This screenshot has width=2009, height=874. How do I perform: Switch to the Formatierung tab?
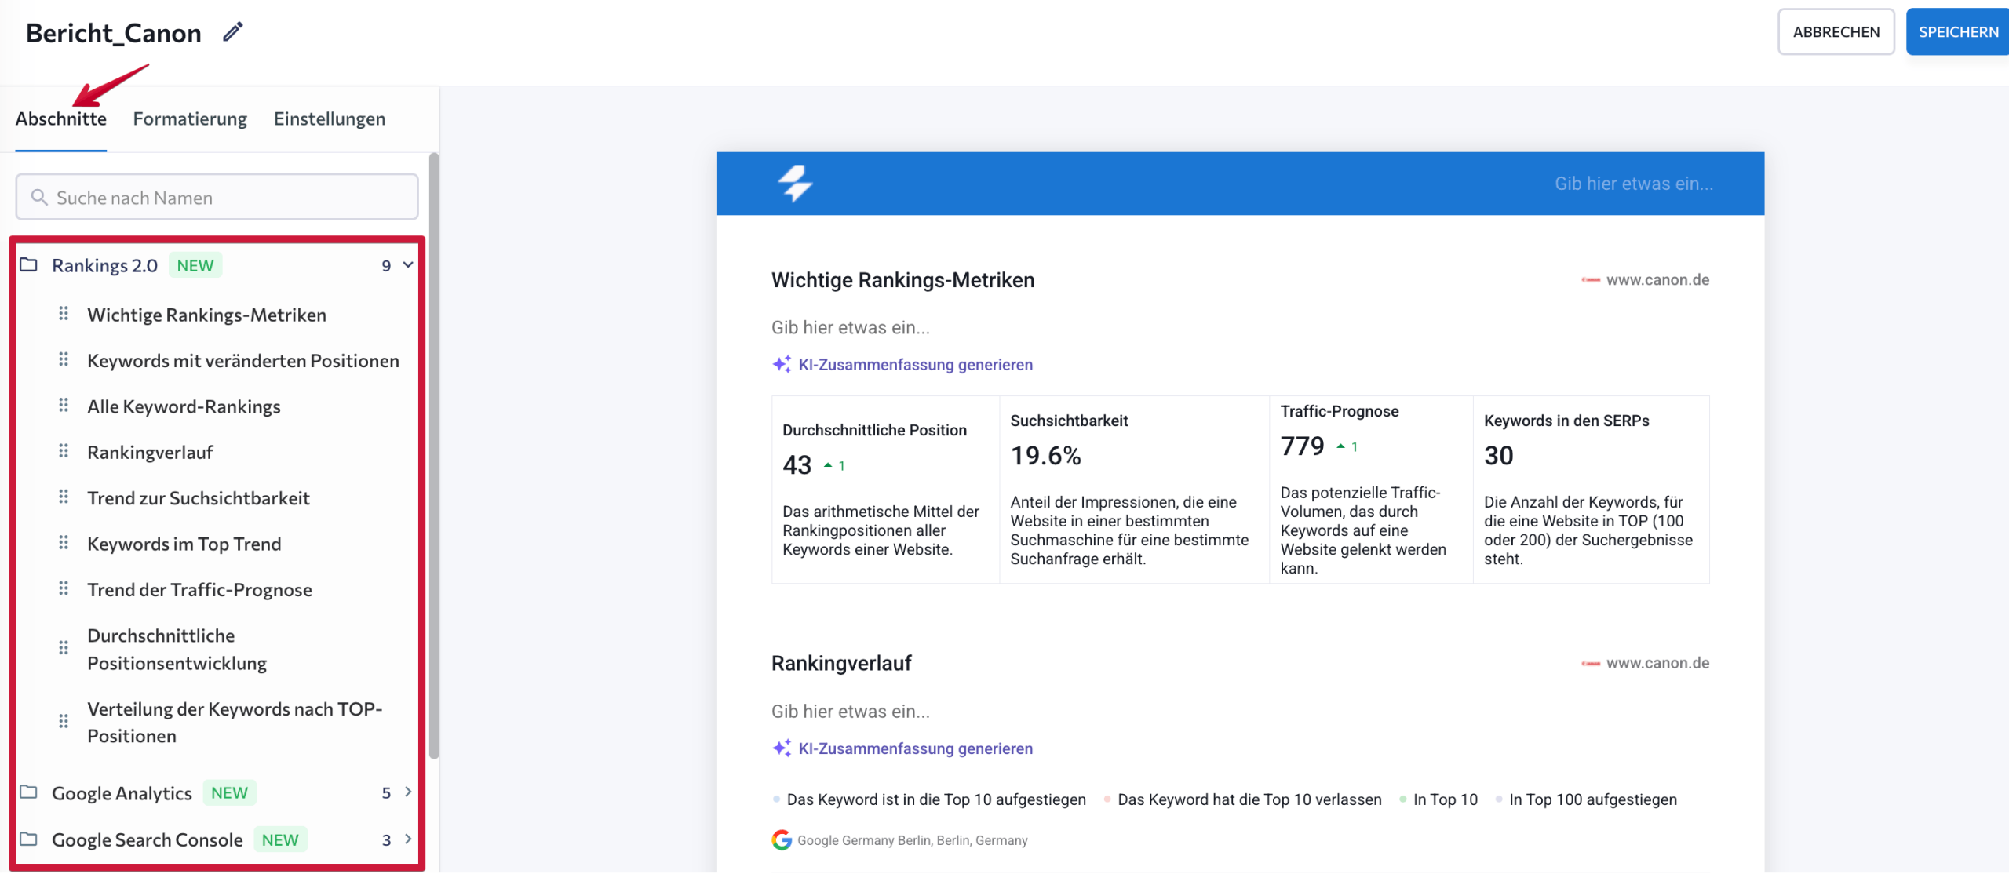[x=190, y=119]
